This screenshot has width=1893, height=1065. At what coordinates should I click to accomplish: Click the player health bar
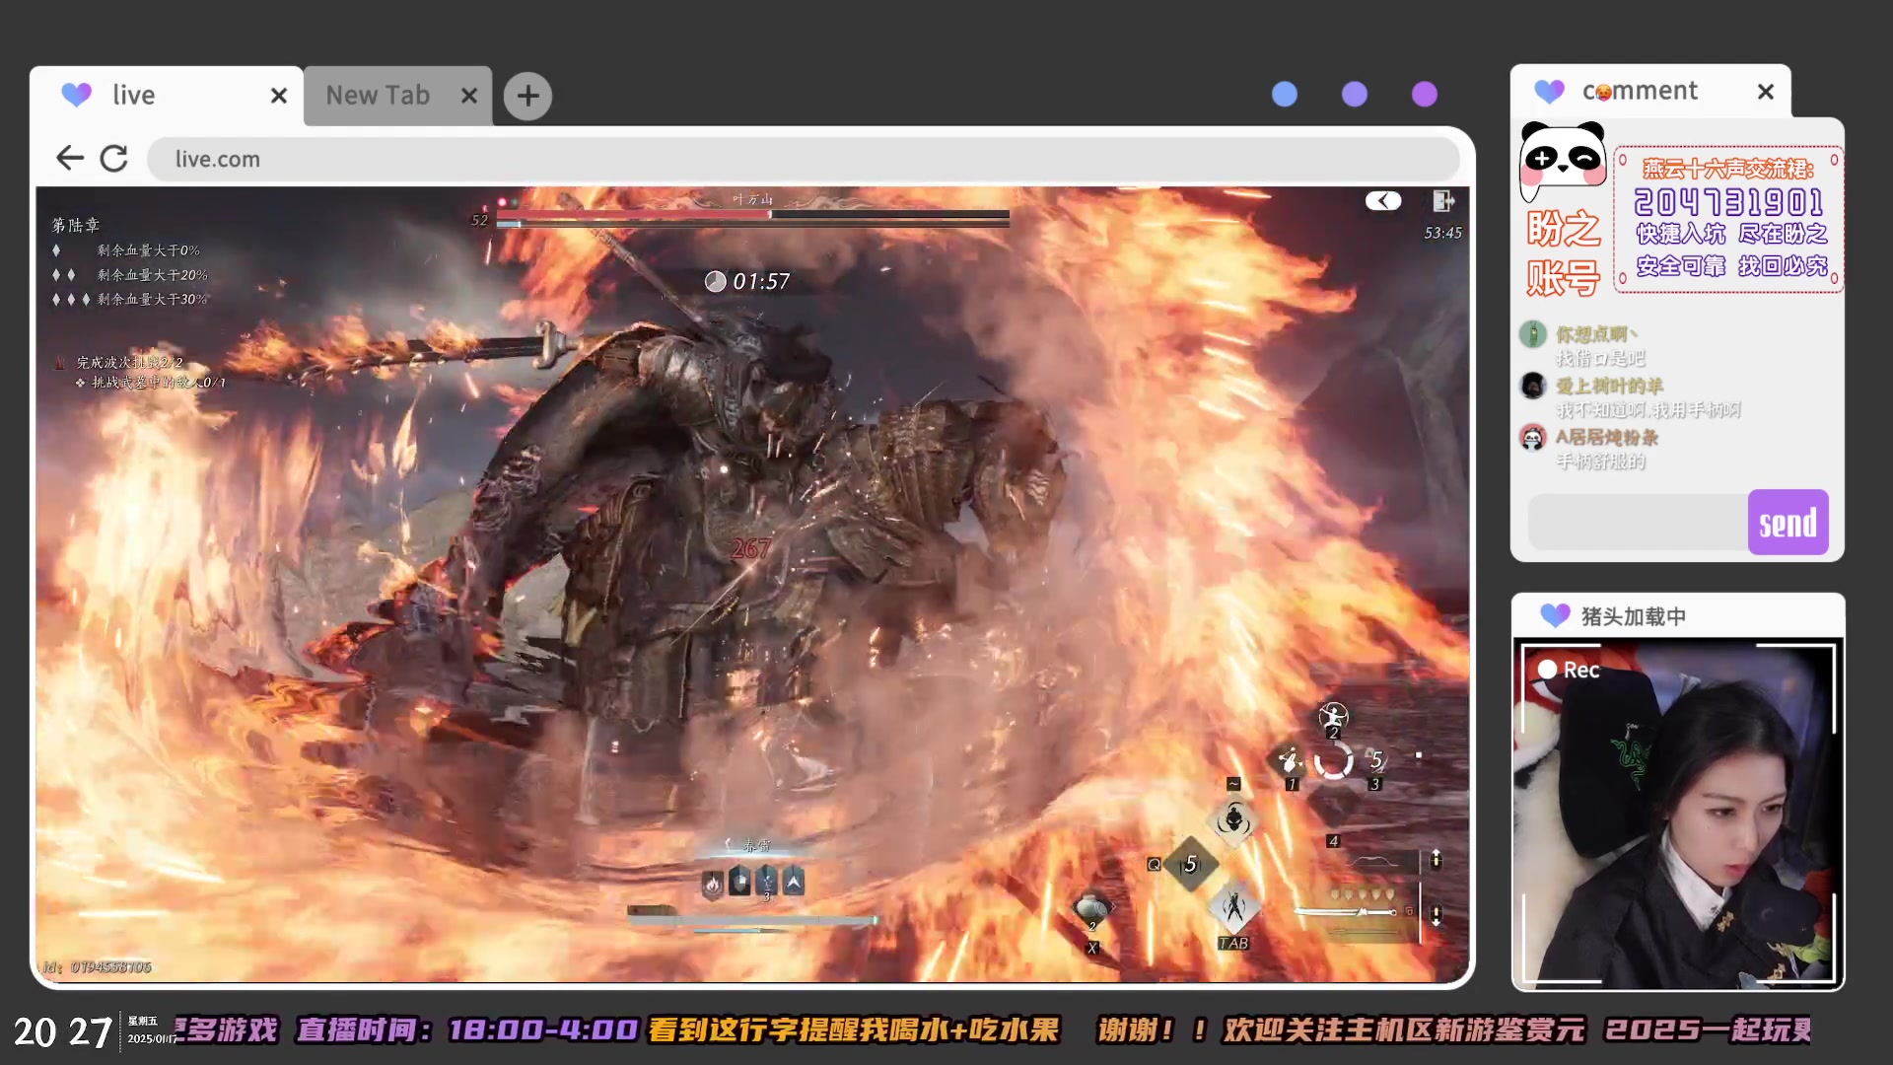pos(753,919)
